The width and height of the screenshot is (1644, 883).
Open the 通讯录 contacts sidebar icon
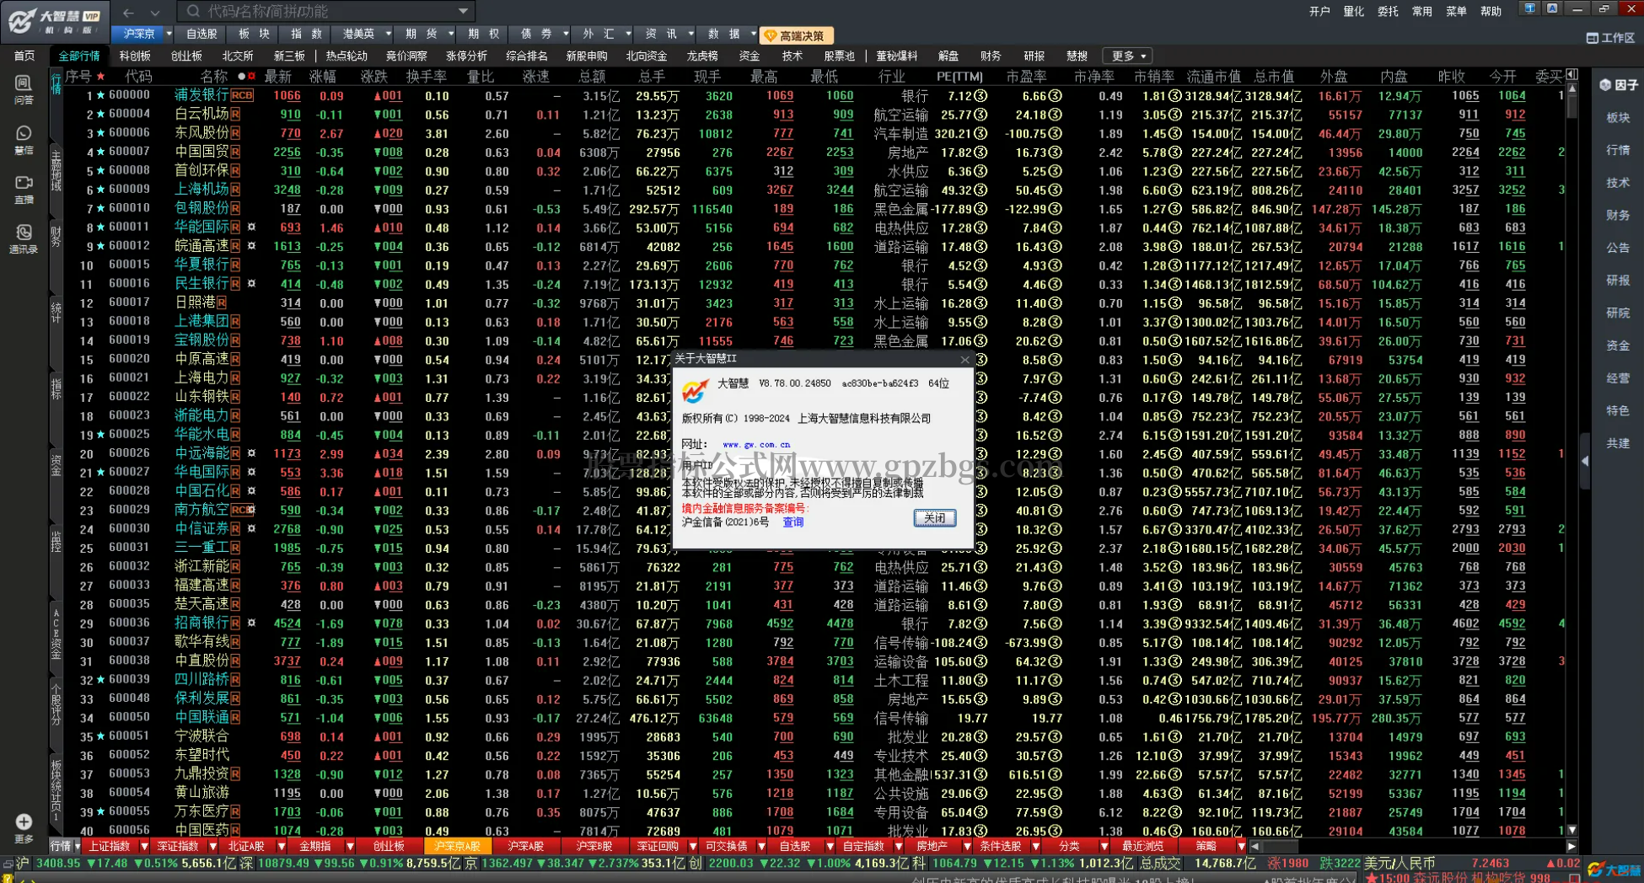(24, 238)
